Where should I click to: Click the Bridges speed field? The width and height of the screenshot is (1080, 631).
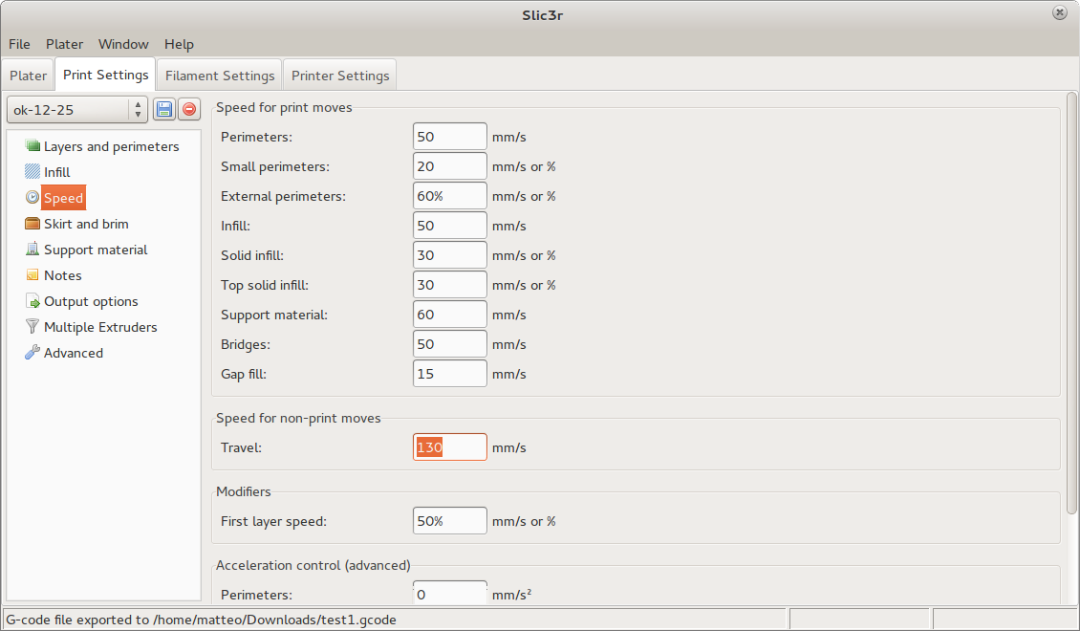click(x=450, y=344)
